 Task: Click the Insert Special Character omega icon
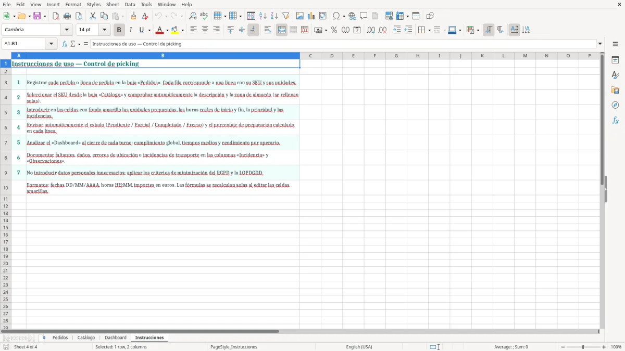coord(336,16)
